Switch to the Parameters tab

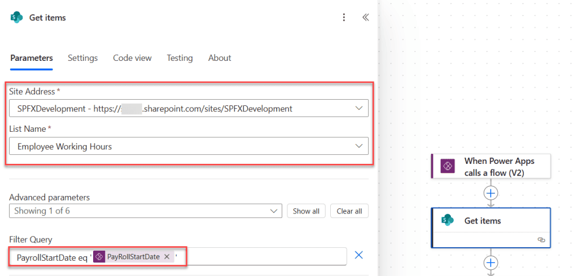(32, 58)
